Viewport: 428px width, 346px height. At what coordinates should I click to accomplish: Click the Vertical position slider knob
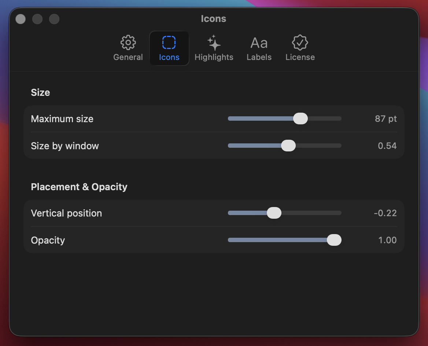pos(274,213)
